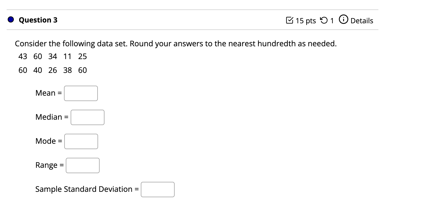
Task: Open the Details link
Action: 362,21
